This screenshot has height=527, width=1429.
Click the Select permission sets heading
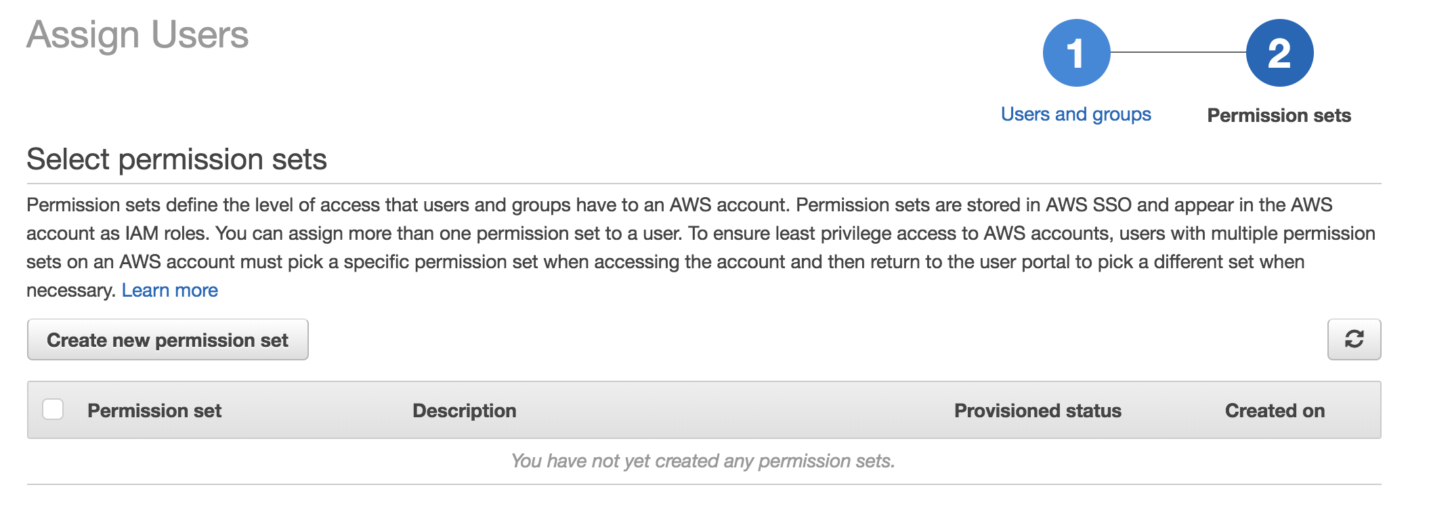[x=176, y=160]
